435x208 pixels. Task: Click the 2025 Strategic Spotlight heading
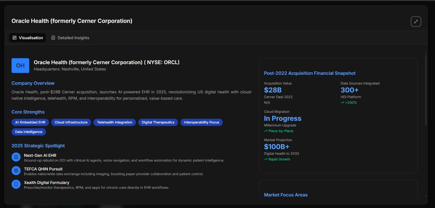(x=38, y=146)
